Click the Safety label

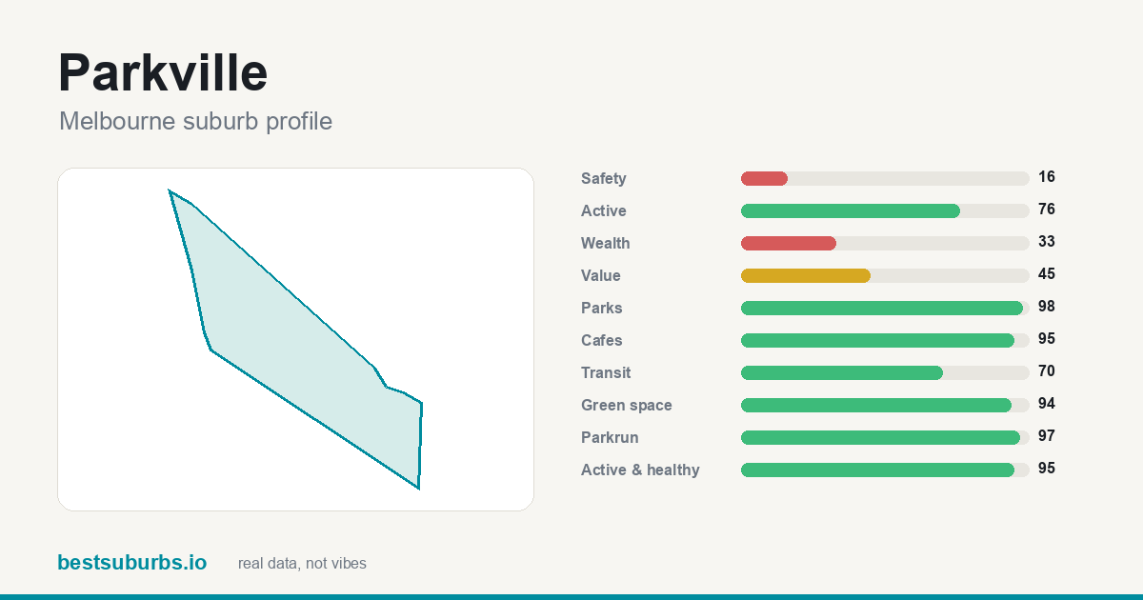point(604,178)
